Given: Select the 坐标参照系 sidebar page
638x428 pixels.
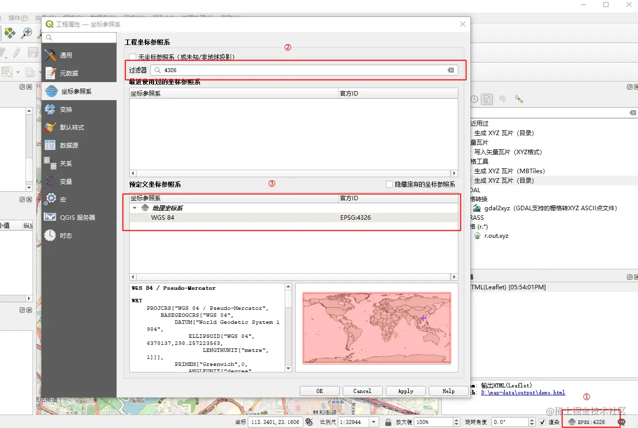Looking at the screenshot, I should click(x=79, y=92).
